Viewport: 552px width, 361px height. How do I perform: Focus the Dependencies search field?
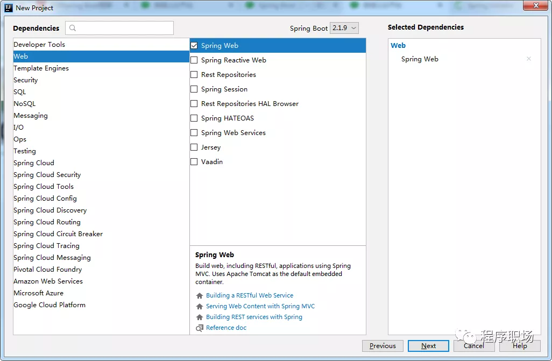click(x=119, y=28)
